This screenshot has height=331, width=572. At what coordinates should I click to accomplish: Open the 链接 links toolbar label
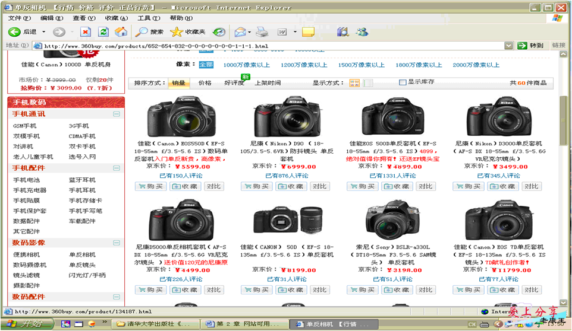[x=558, y=45]
